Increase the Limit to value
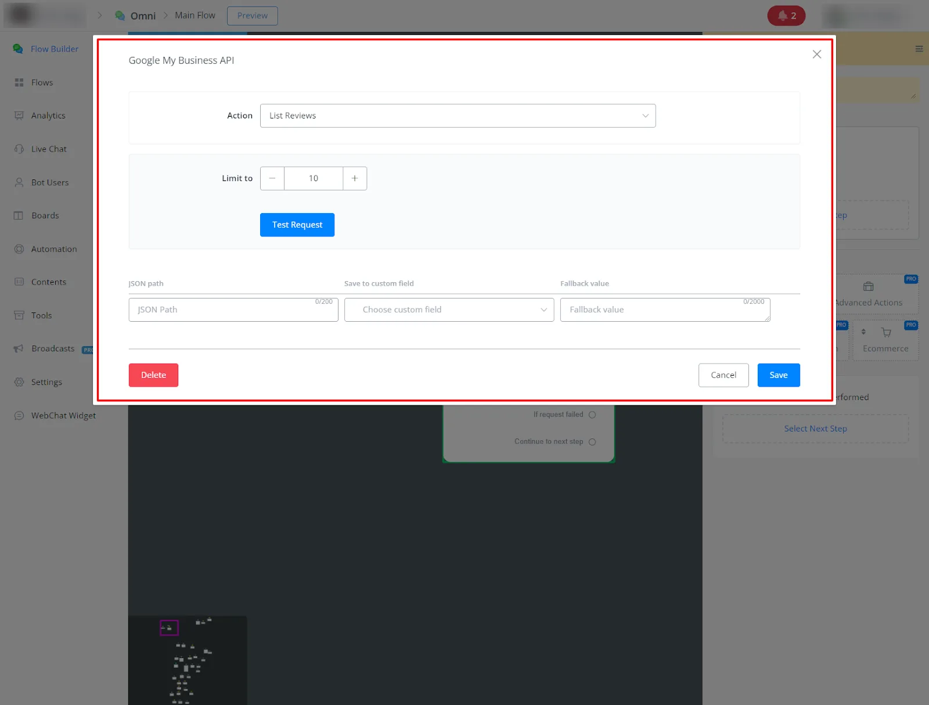Viewport: 929px width, 705px height. [x=355, y=178]
